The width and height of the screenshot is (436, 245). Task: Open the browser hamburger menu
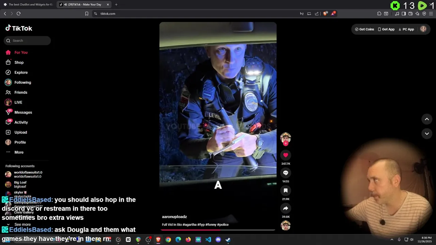[431, 14]
